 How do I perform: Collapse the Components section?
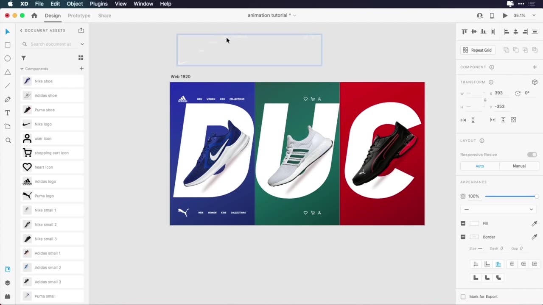(x=22, y=69)
